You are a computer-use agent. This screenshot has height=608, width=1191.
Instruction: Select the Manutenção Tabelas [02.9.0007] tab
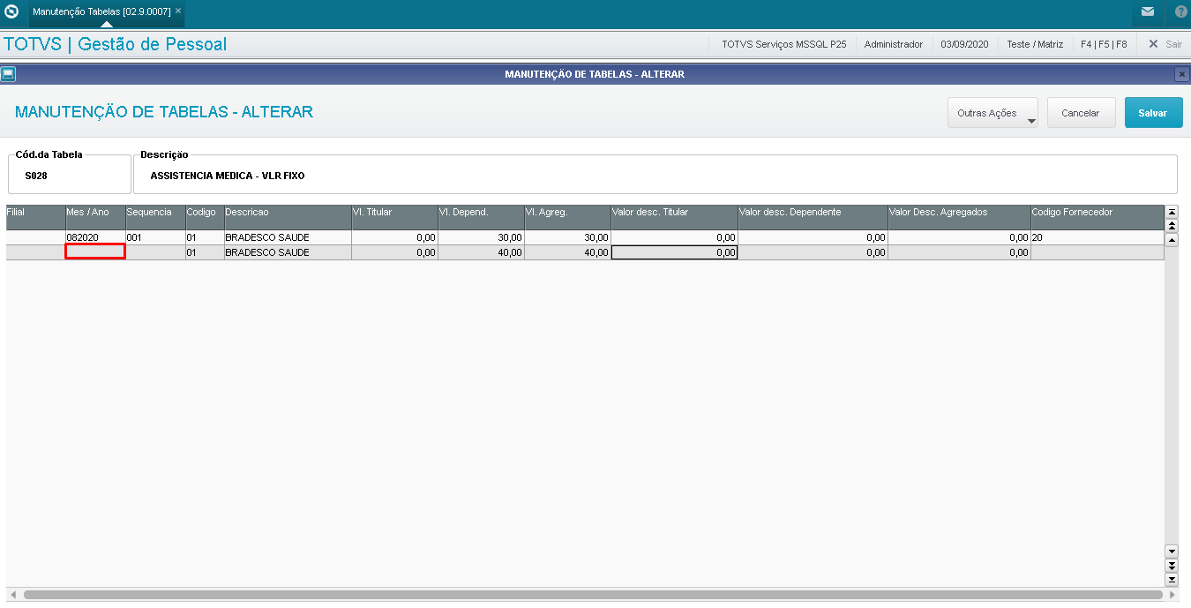tap(101, 11)
